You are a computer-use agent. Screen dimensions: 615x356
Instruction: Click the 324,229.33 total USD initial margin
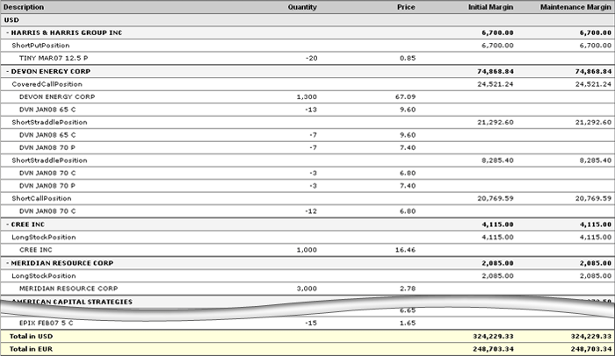[493, 337]
